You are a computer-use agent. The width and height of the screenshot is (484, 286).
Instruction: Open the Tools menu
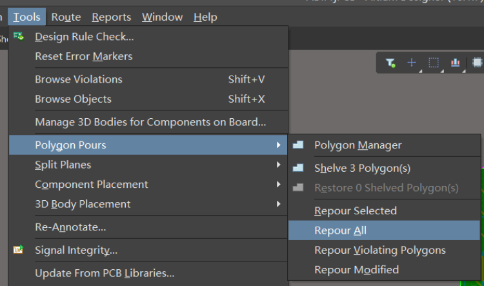coord(26,17)
